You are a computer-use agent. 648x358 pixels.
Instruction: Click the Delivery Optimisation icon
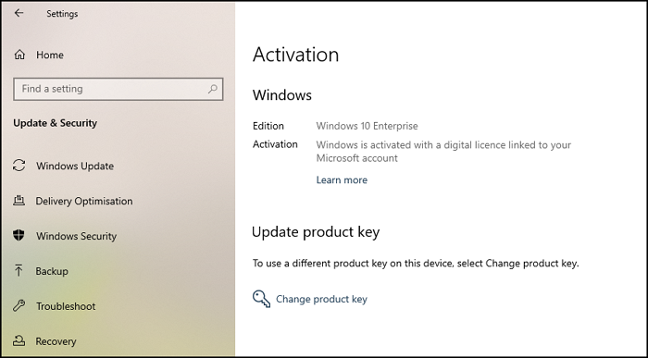pos(19,201)
